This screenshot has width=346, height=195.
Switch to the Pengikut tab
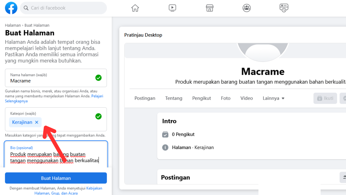point(202,98)
